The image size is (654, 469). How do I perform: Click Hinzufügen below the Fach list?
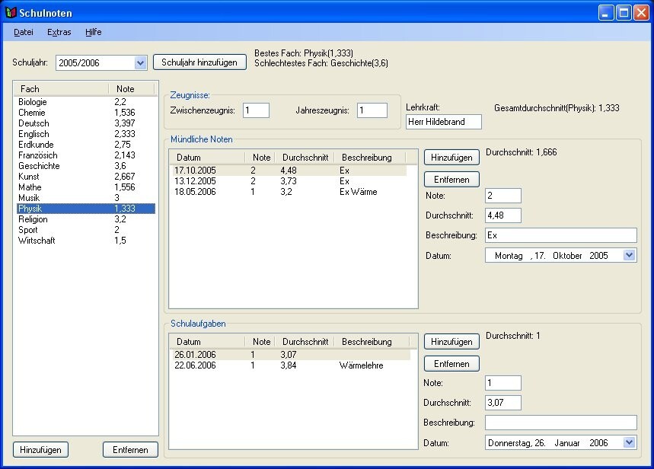(40, 450)
